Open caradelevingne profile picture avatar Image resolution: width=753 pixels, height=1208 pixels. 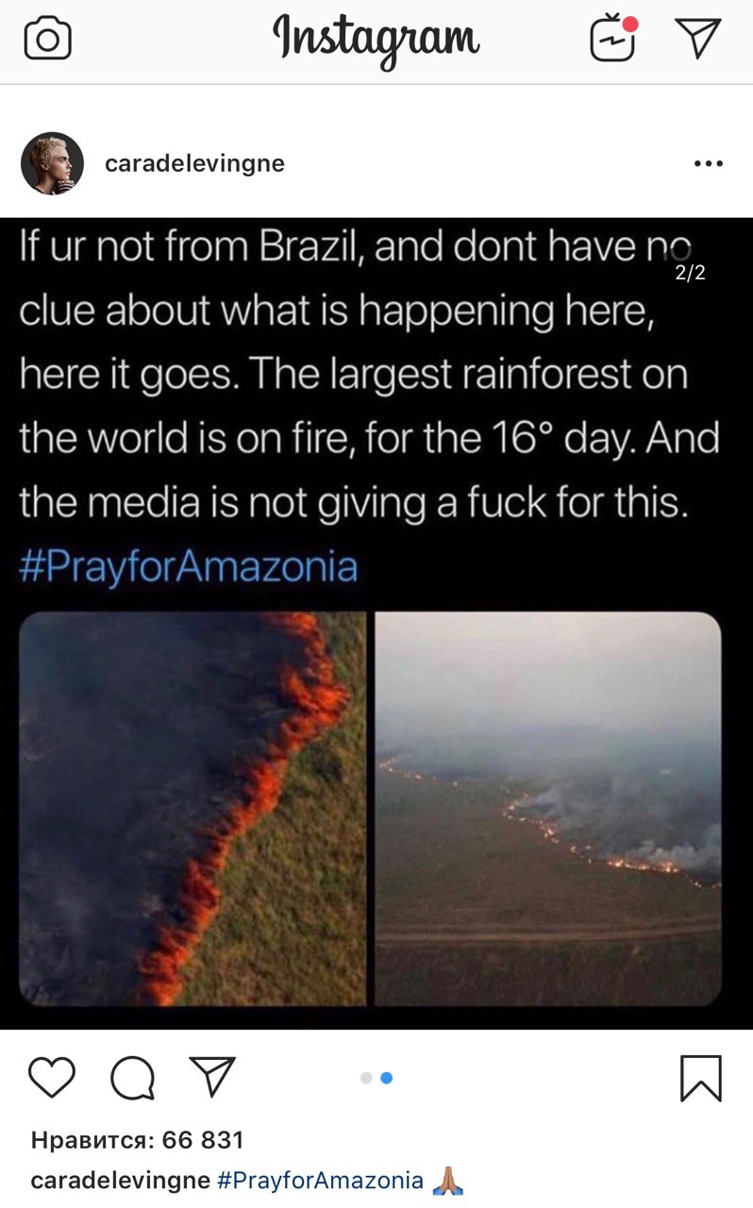click(x=52, y=163)
